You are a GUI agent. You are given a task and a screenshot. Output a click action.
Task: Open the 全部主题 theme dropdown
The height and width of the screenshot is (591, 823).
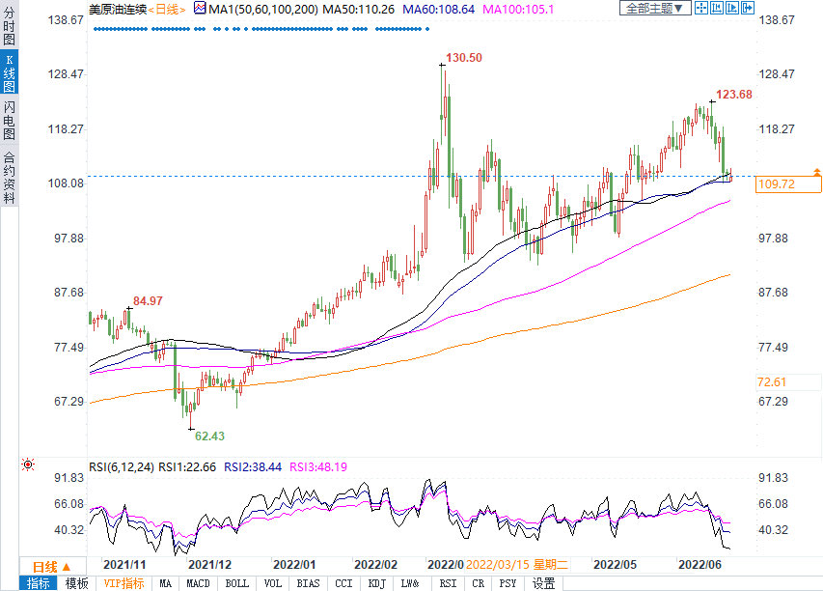click(x=654, y=9)
